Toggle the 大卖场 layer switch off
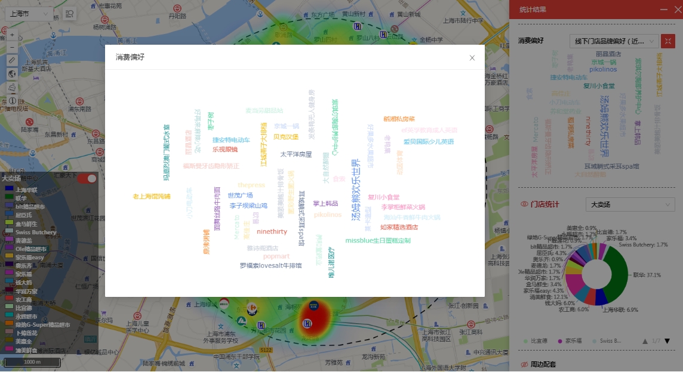This screenshot has height=372, width=683. coord(87,178)
